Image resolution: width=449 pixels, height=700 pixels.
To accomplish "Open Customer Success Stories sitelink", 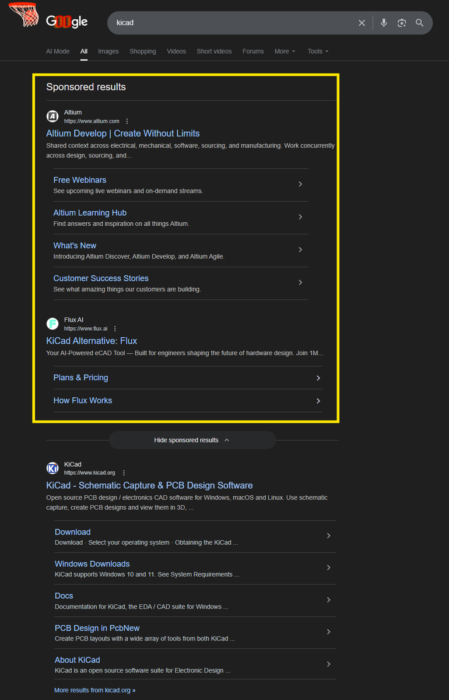I will tap(101, 278).
